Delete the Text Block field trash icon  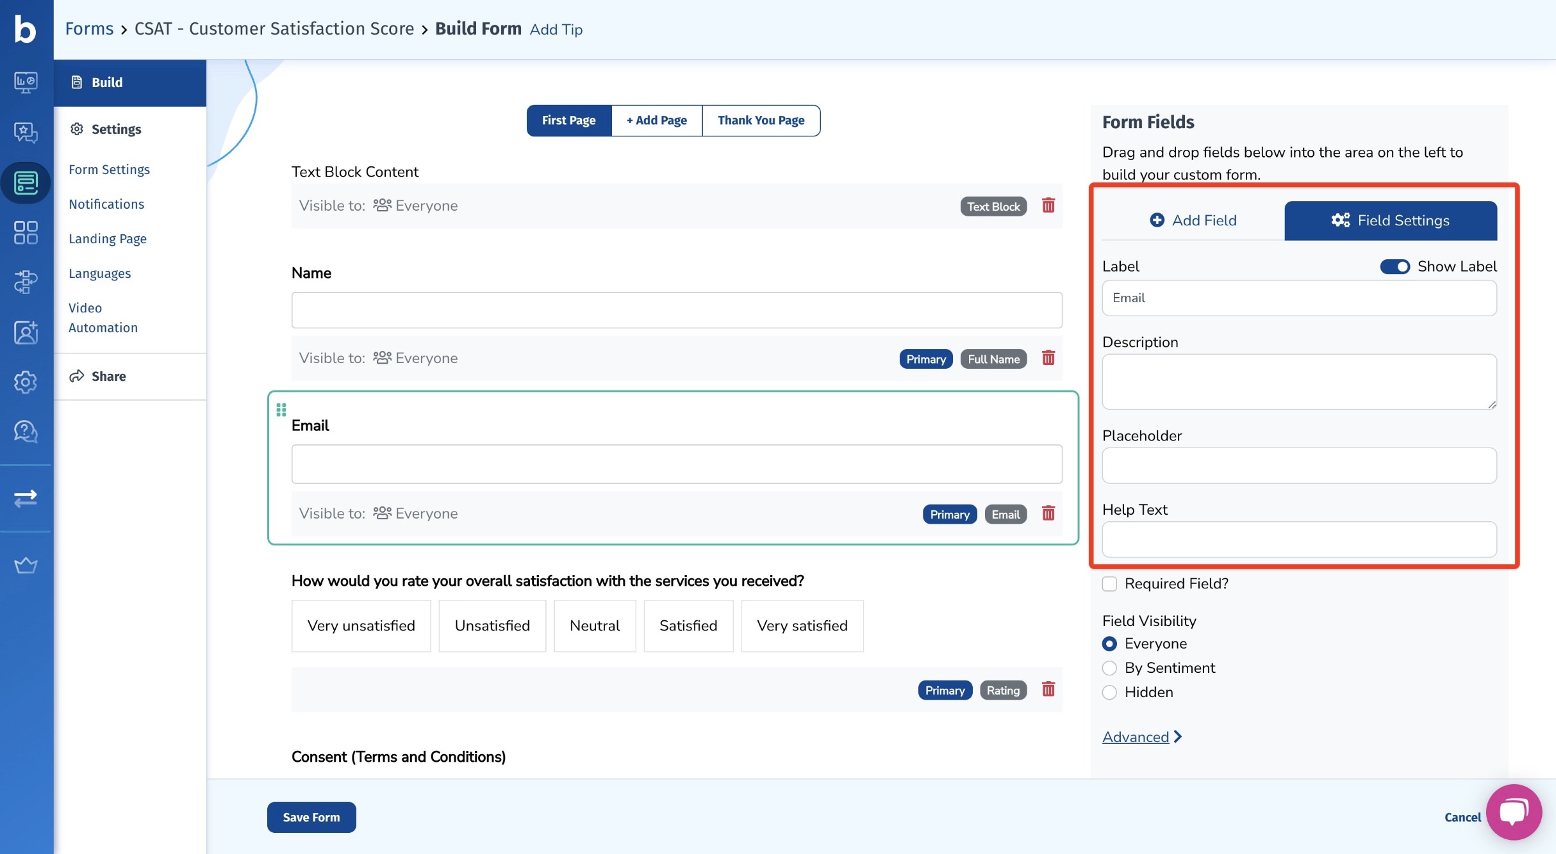[1048, 205]
